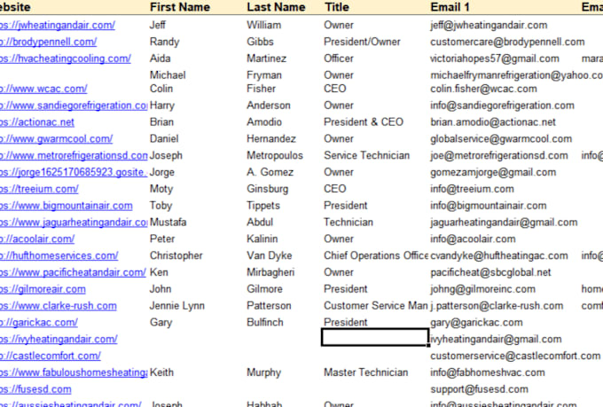Select the first name cell 'Christopher'
The height and width of the screenshot is (407, 603).
pos(176,256)
